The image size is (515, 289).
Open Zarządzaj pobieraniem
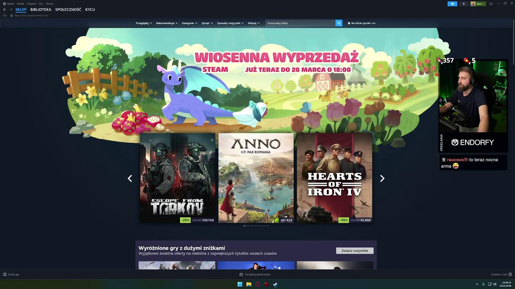[x=257, y=275]
